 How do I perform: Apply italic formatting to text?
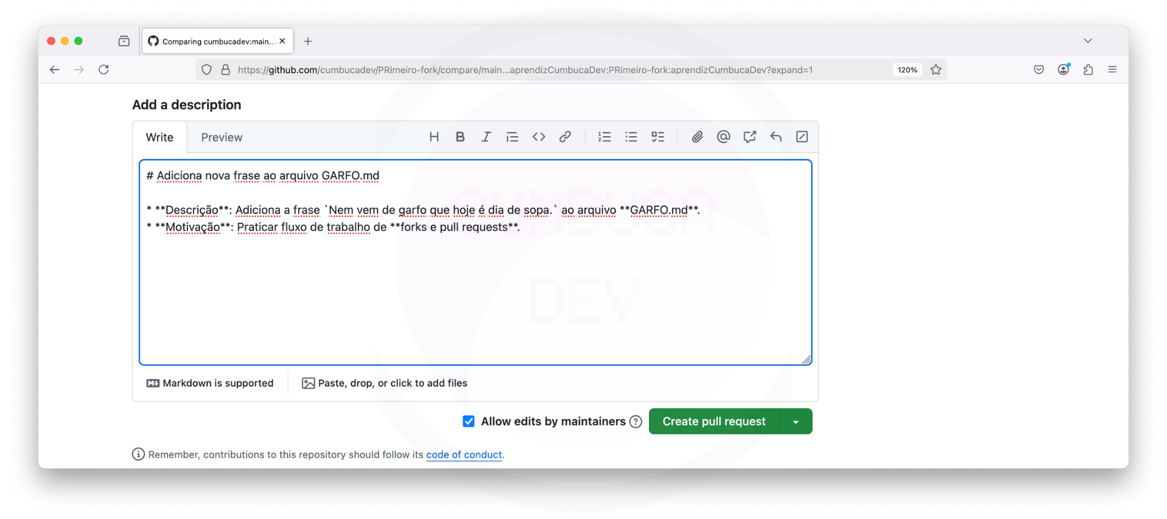[x=485, y=137]
